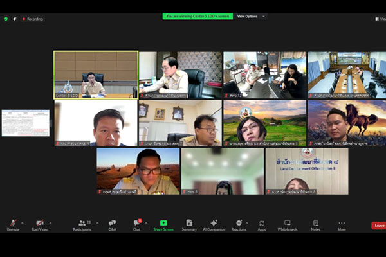Open the Chat panel
The height and width of the screenshot is (257, 386).
[x=136, y=223]
